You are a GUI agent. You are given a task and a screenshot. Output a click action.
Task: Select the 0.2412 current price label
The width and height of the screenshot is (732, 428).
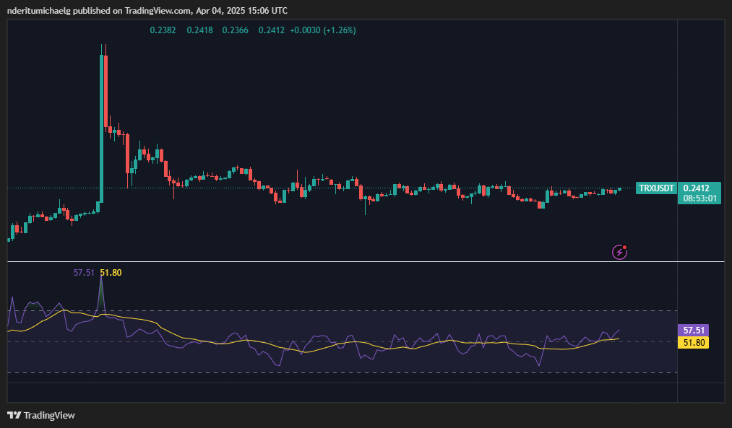pyautogui.click(x=696, y=188)
